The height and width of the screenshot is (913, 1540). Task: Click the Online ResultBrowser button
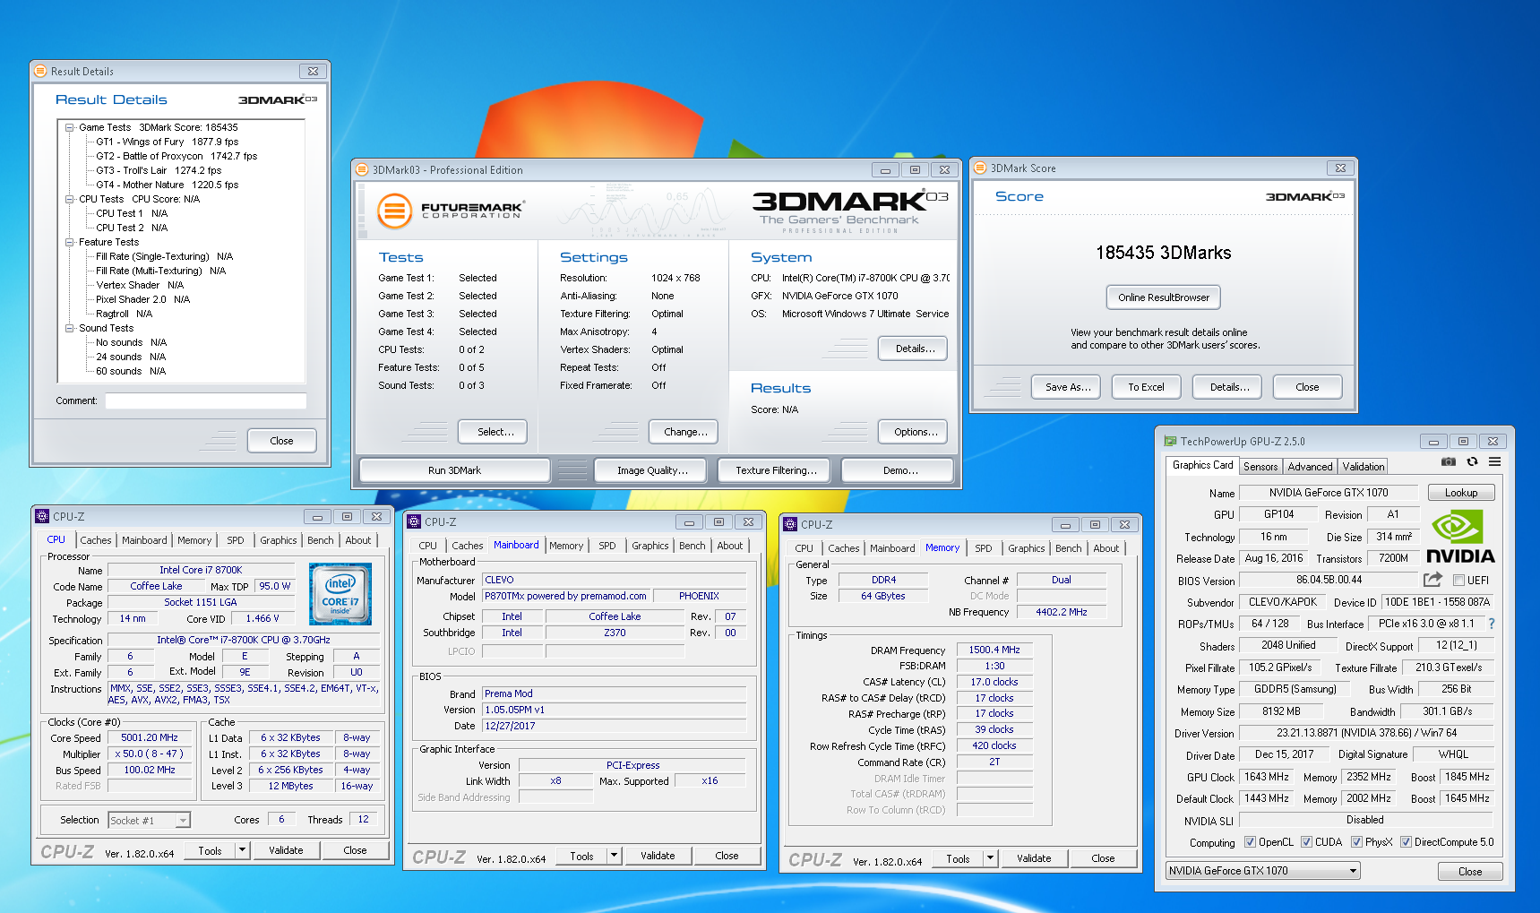tap(1163, 297)
